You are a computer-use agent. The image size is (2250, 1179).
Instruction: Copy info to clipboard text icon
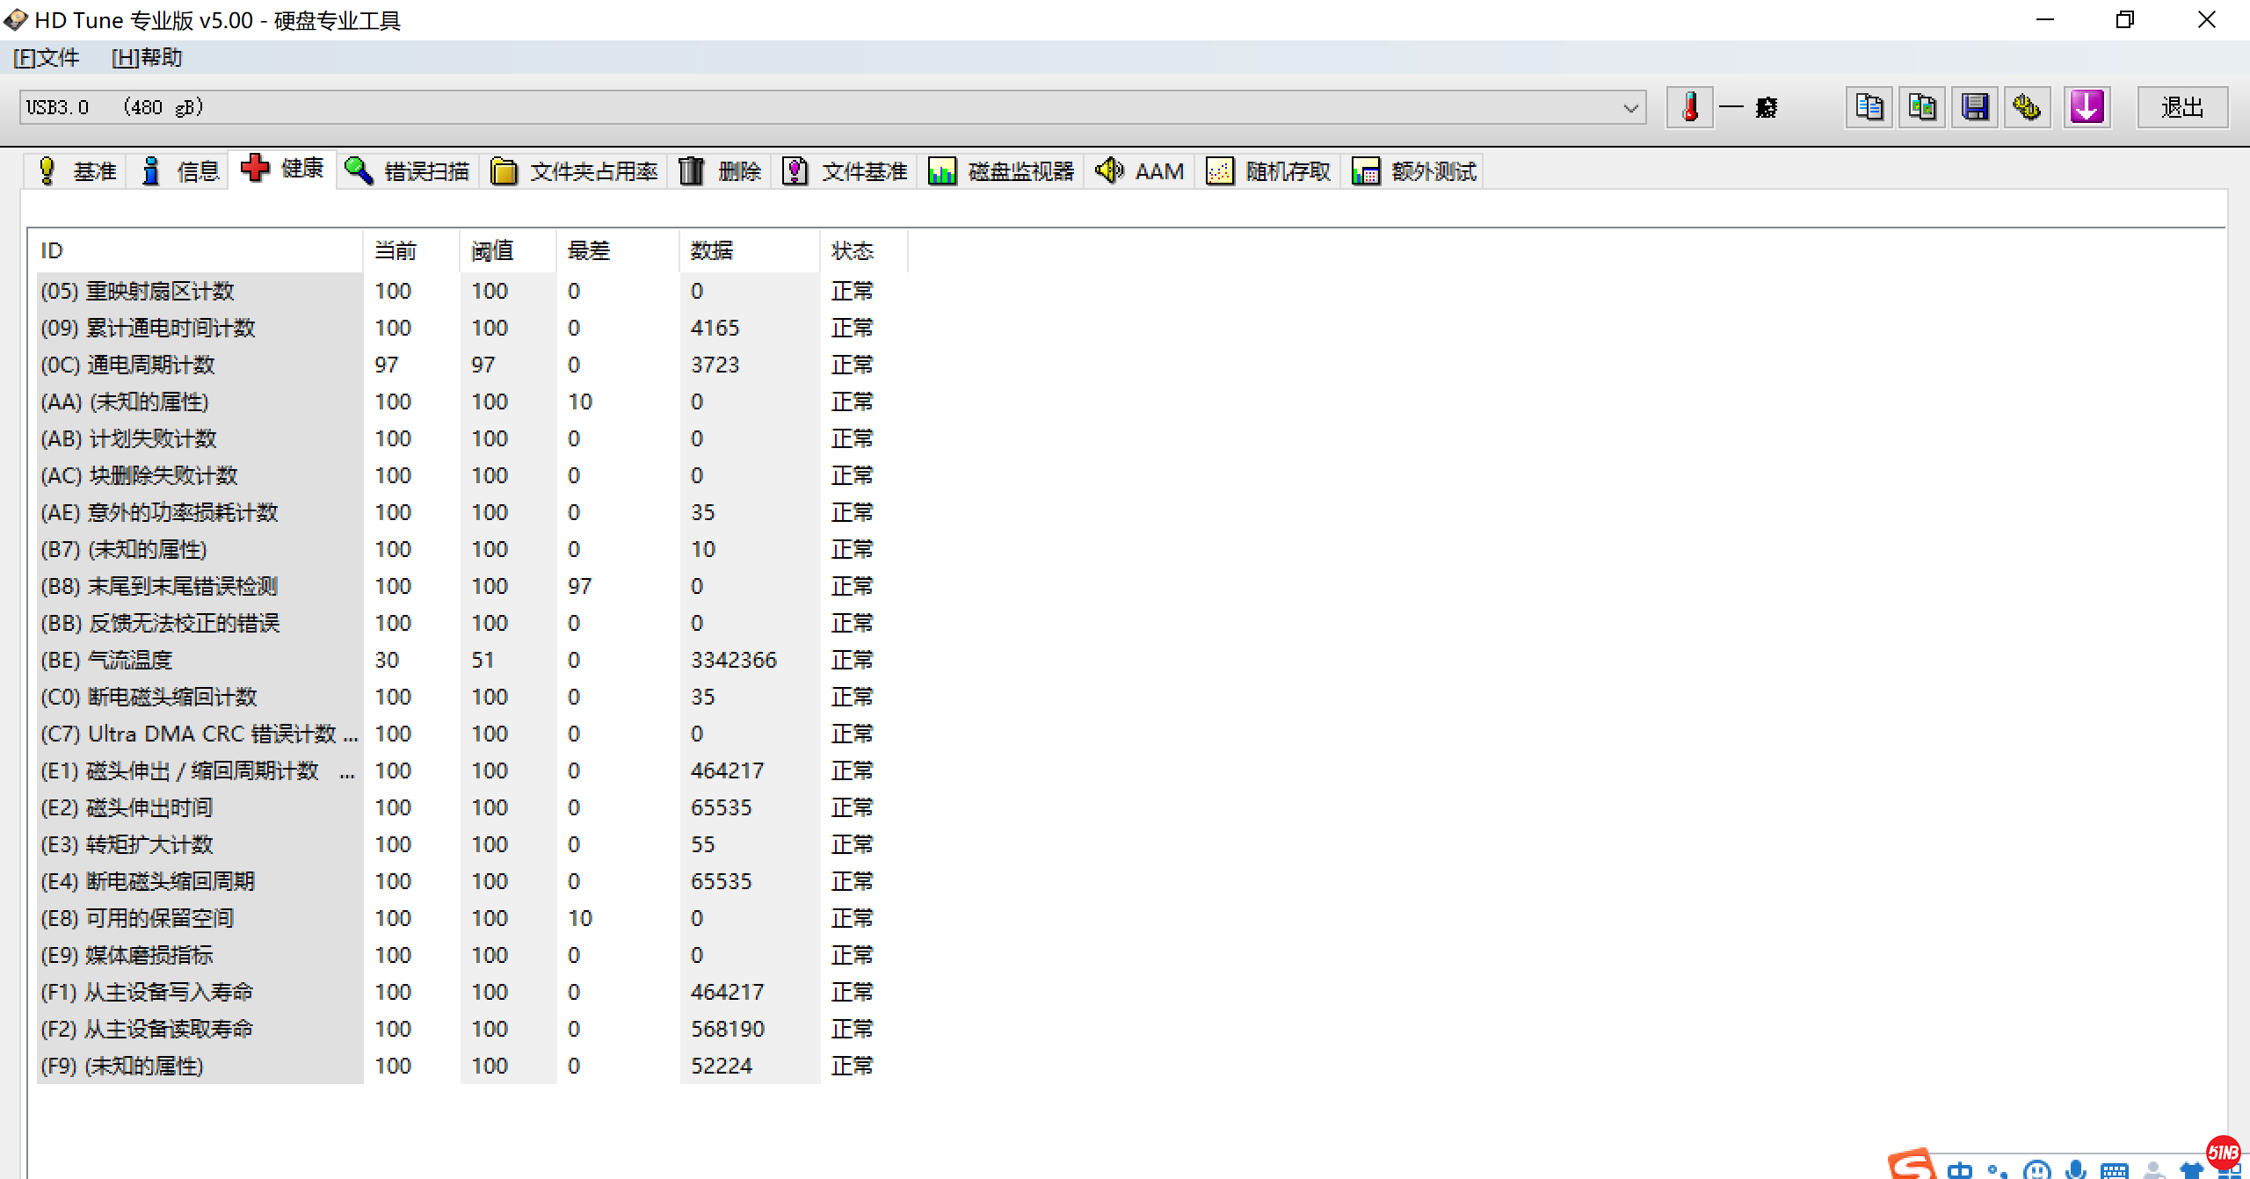(1869, 107)
